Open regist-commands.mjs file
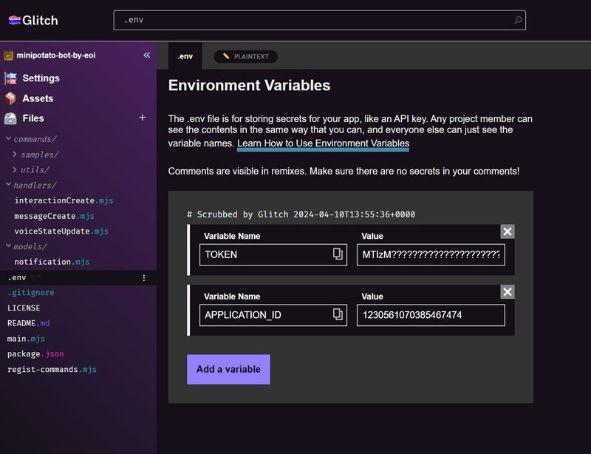591x454 pixels. pos(52,369)
